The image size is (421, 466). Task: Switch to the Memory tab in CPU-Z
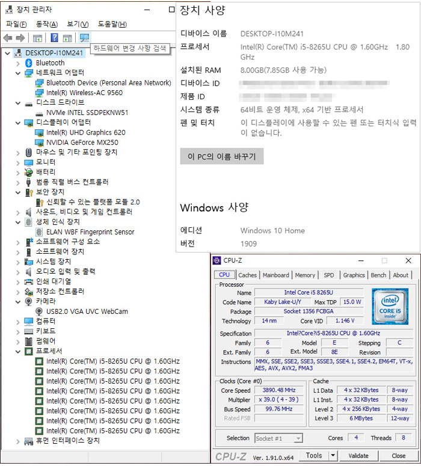point(305,275)
